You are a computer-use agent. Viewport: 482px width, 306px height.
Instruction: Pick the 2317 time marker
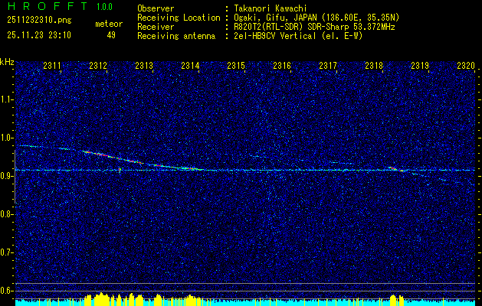coord(328,67)
